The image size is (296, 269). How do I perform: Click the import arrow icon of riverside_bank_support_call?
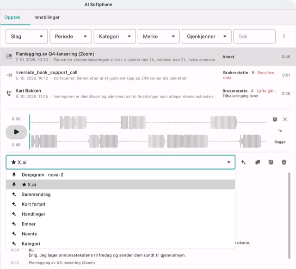click(9, 75)
